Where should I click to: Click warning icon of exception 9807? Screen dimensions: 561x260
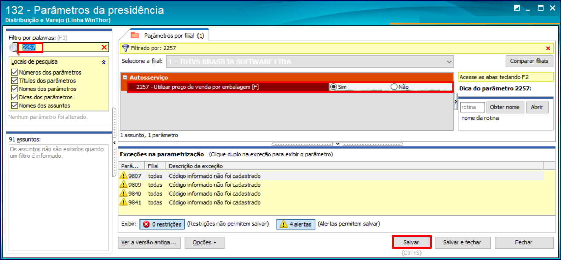coord(124,176)
